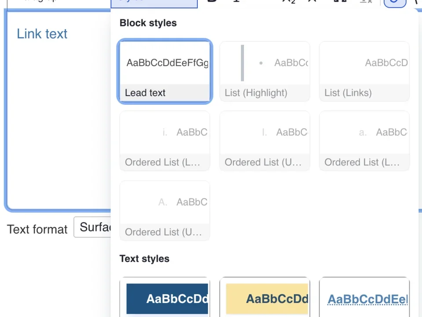
Task: Choose the List (Links) block style
Action: (364, 71)
